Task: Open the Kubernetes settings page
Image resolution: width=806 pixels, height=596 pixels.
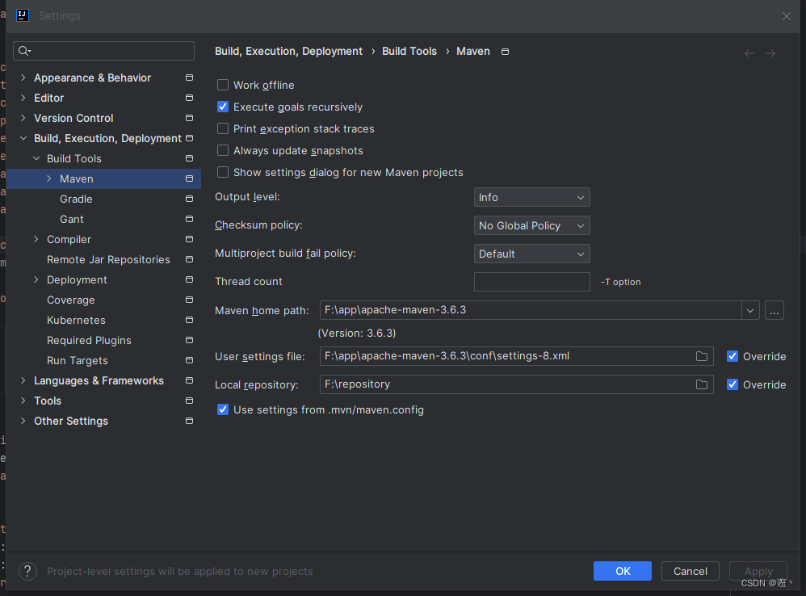Action: (x=76, y=320)
